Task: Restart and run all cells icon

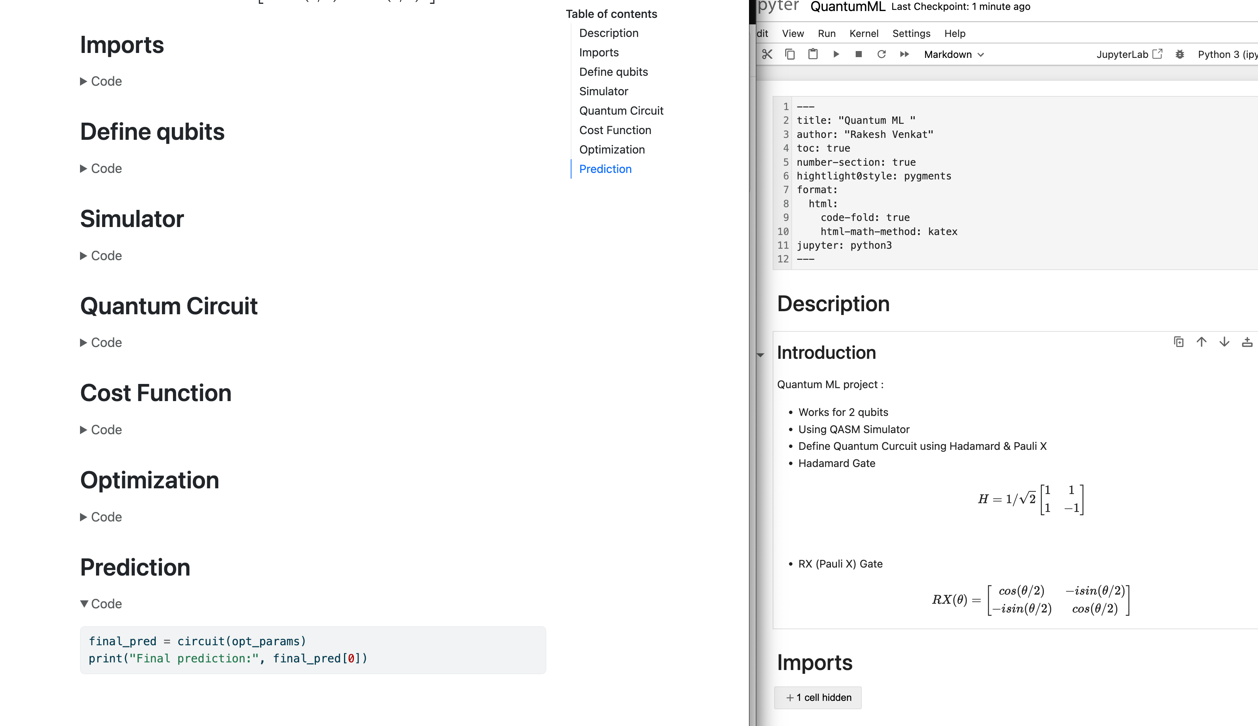Action: coord(904,54)
